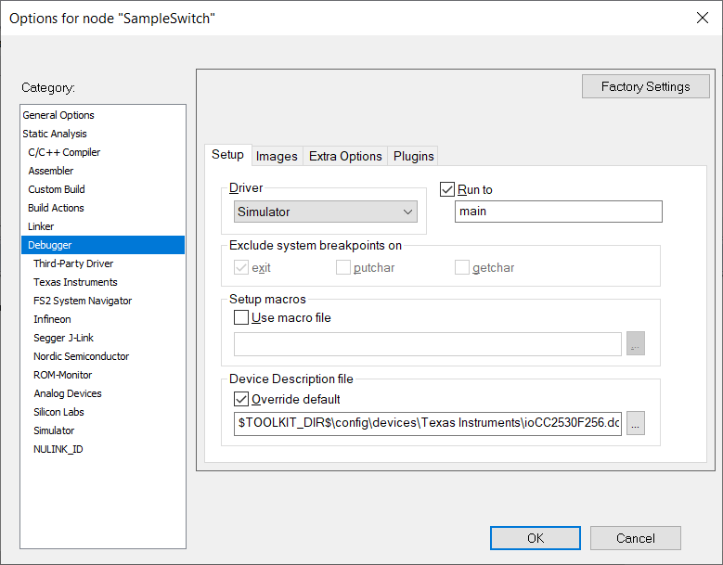This screenshot has height=565, width=723.
Task: Confirm with the OK button
Action: tap(536, 538)
